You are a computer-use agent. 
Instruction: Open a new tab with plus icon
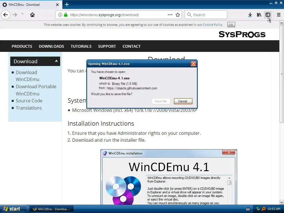67,4
